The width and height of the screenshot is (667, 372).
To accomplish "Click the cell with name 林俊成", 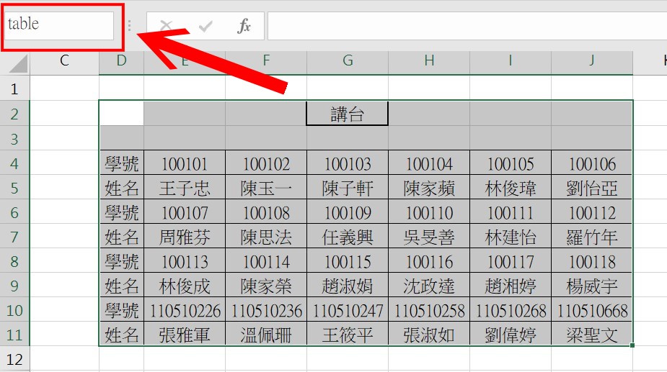I will pyautogui.click(x=185, y=286).
